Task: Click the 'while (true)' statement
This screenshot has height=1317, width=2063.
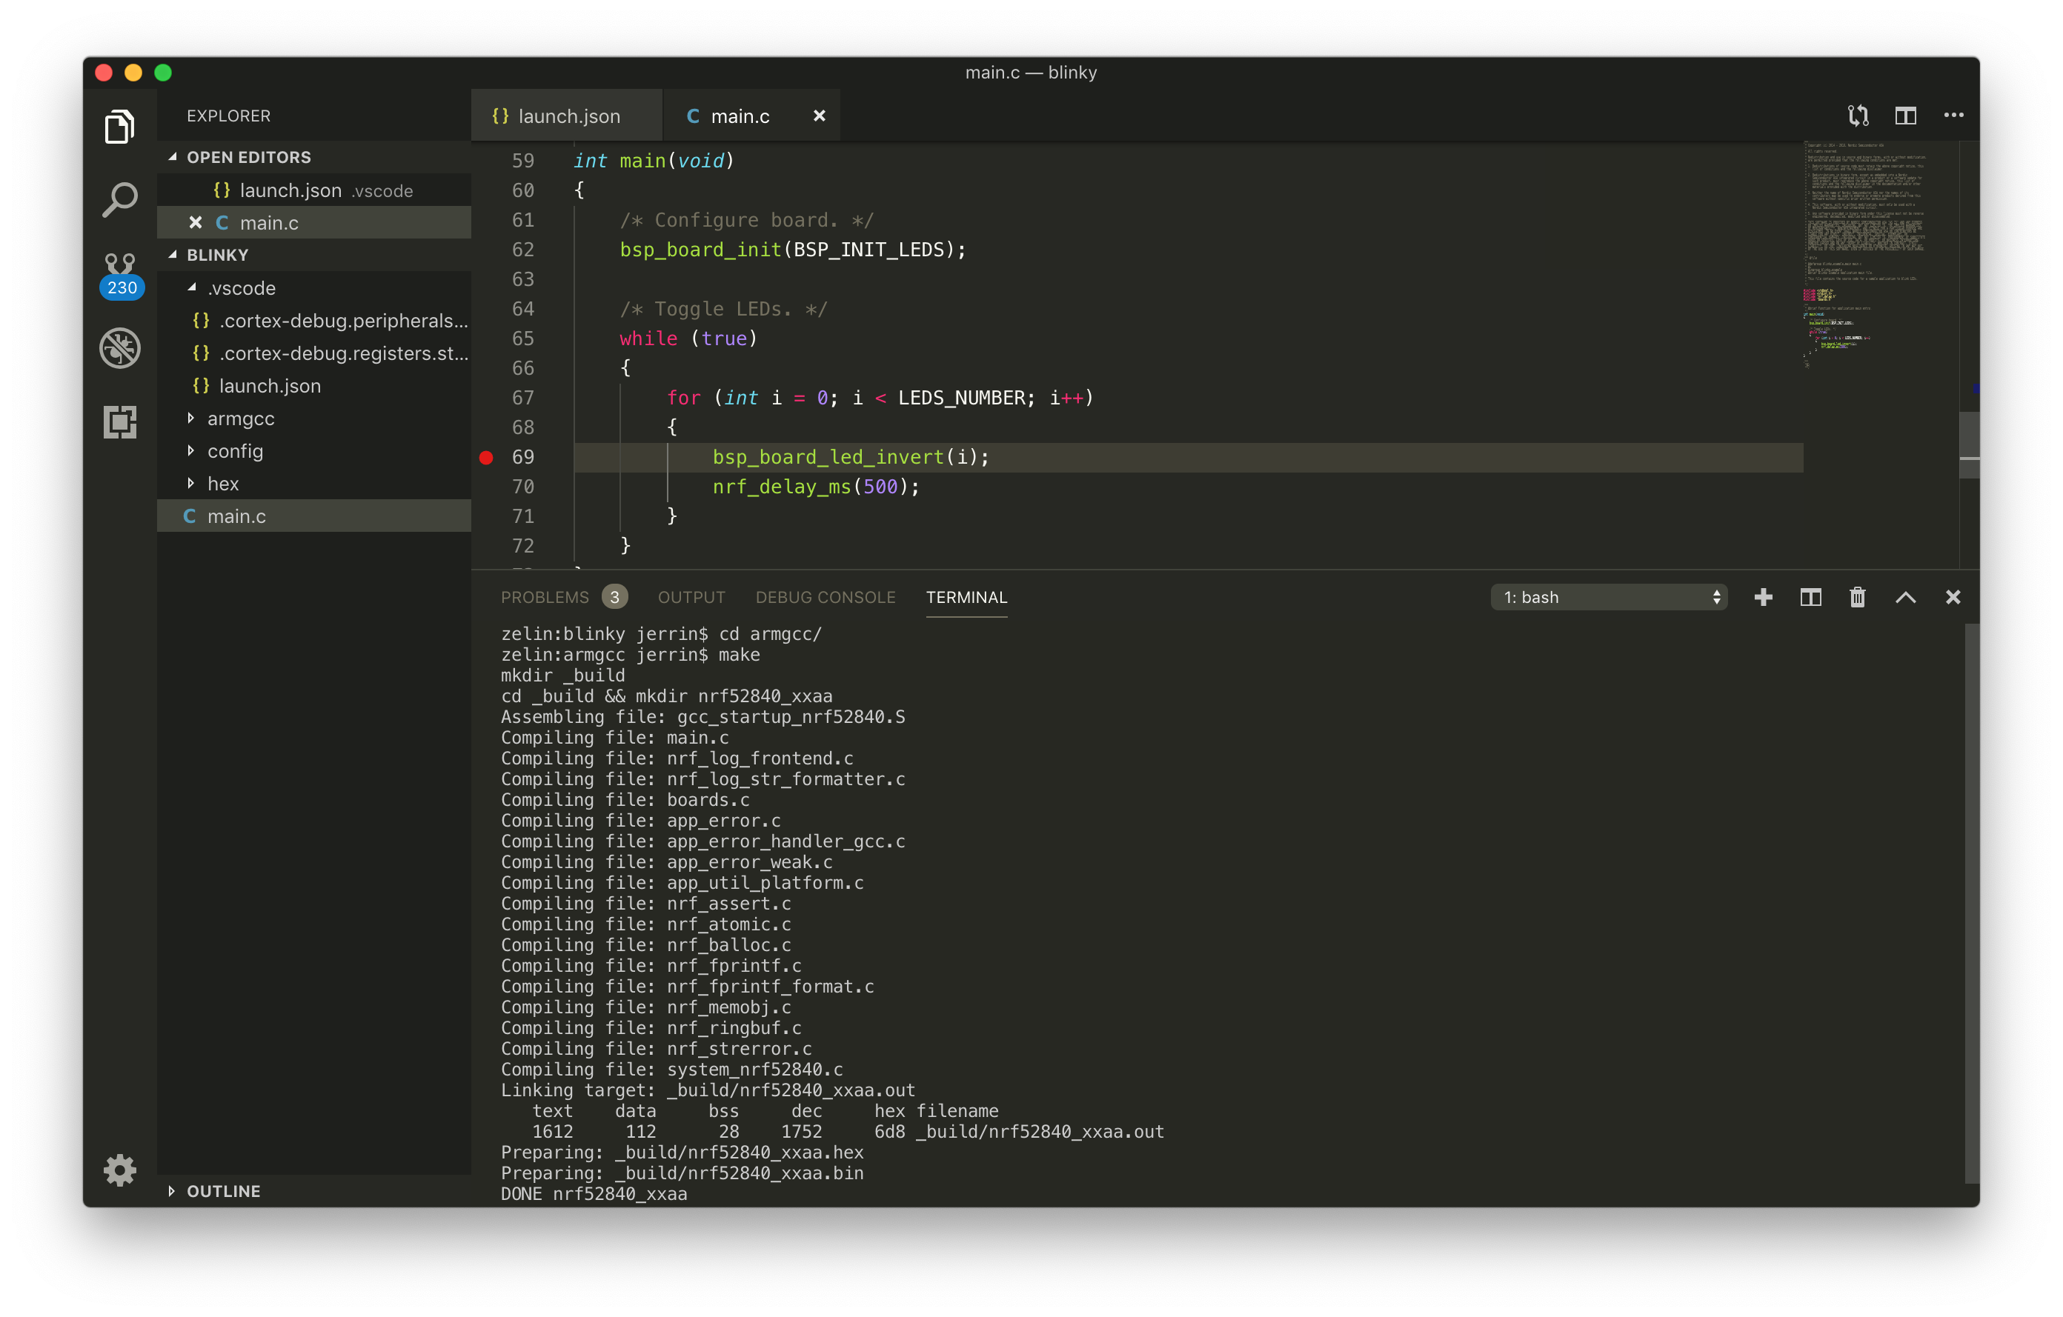Action: click(688, 339)
